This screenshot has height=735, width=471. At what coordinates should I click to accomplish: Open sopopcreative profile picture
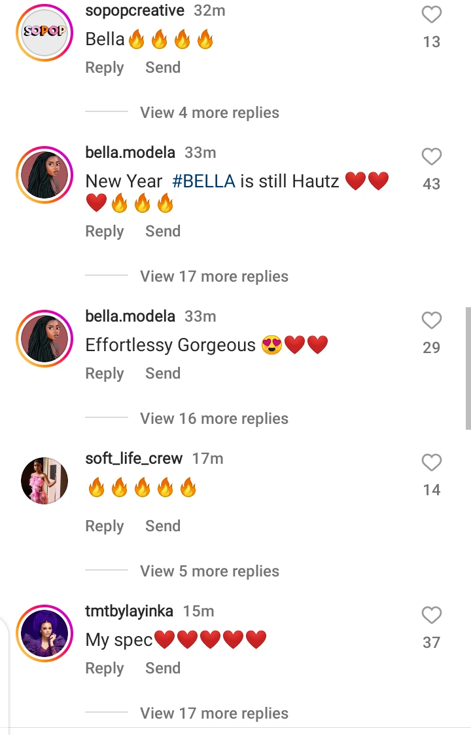pos(44,32)
